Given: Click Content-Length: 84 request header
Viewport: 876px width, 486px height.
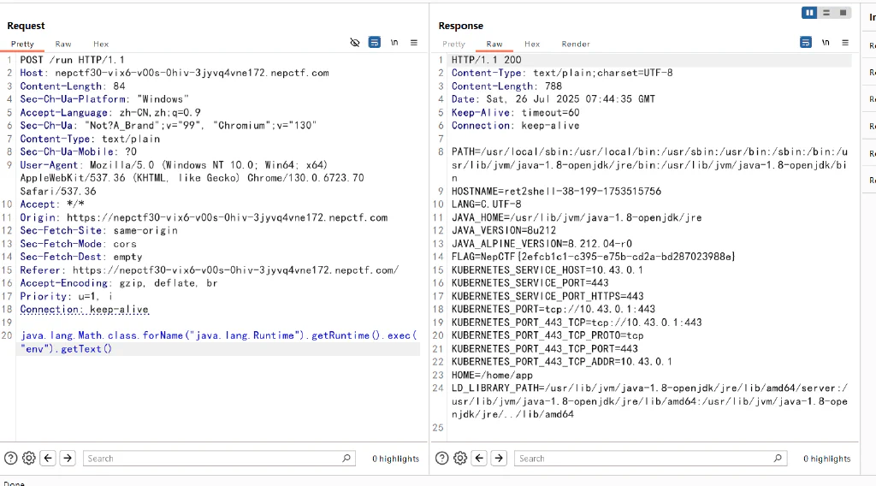Looking at the screenshot, I should [x=73, y=86].
